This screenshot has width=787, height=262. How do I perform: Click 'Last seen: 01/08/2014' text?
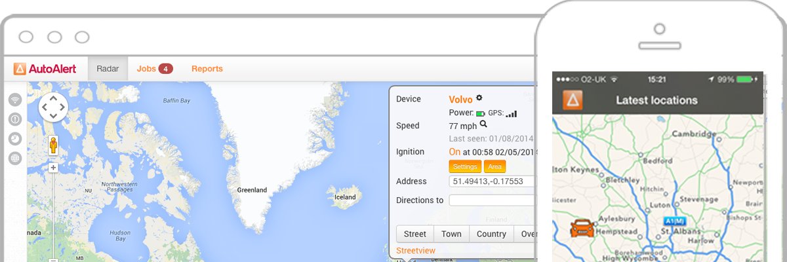[491, 139]
